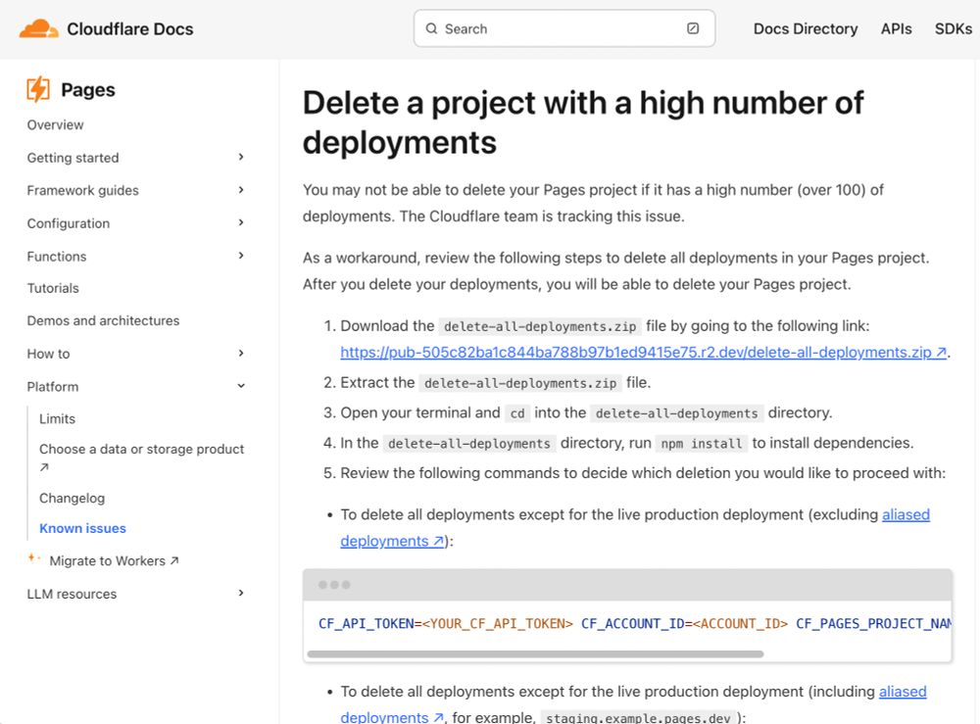Viewport: 980px width, 724px height.
Task: Open SDKs in top navigation
Action: [x=954, y=28]
